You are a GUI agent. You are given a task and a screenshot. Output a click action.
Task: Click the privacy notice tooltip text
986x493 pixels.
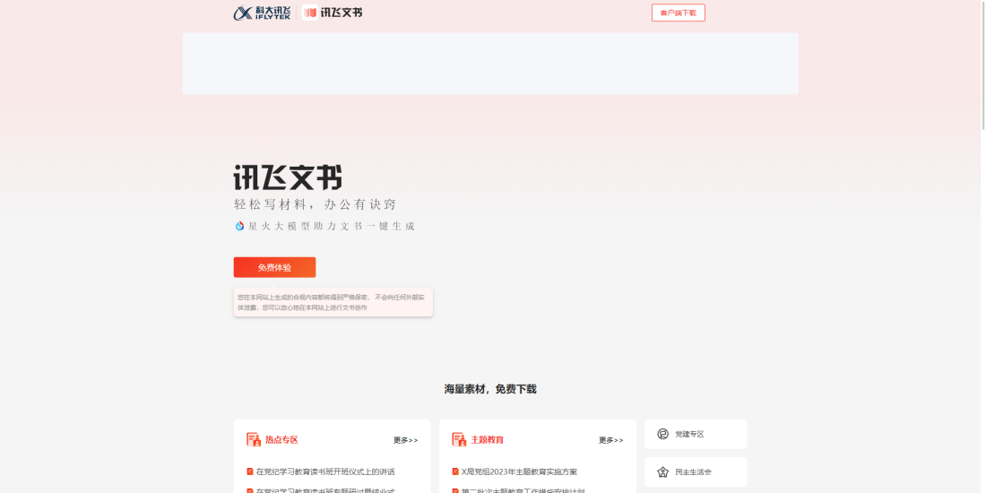click(x=332, y=302)
